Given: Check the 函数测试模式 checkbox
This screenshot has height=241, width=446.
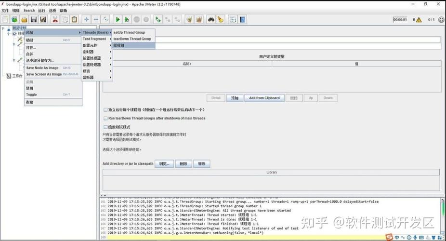Looking at the screenshot, I should coord(105,127).
